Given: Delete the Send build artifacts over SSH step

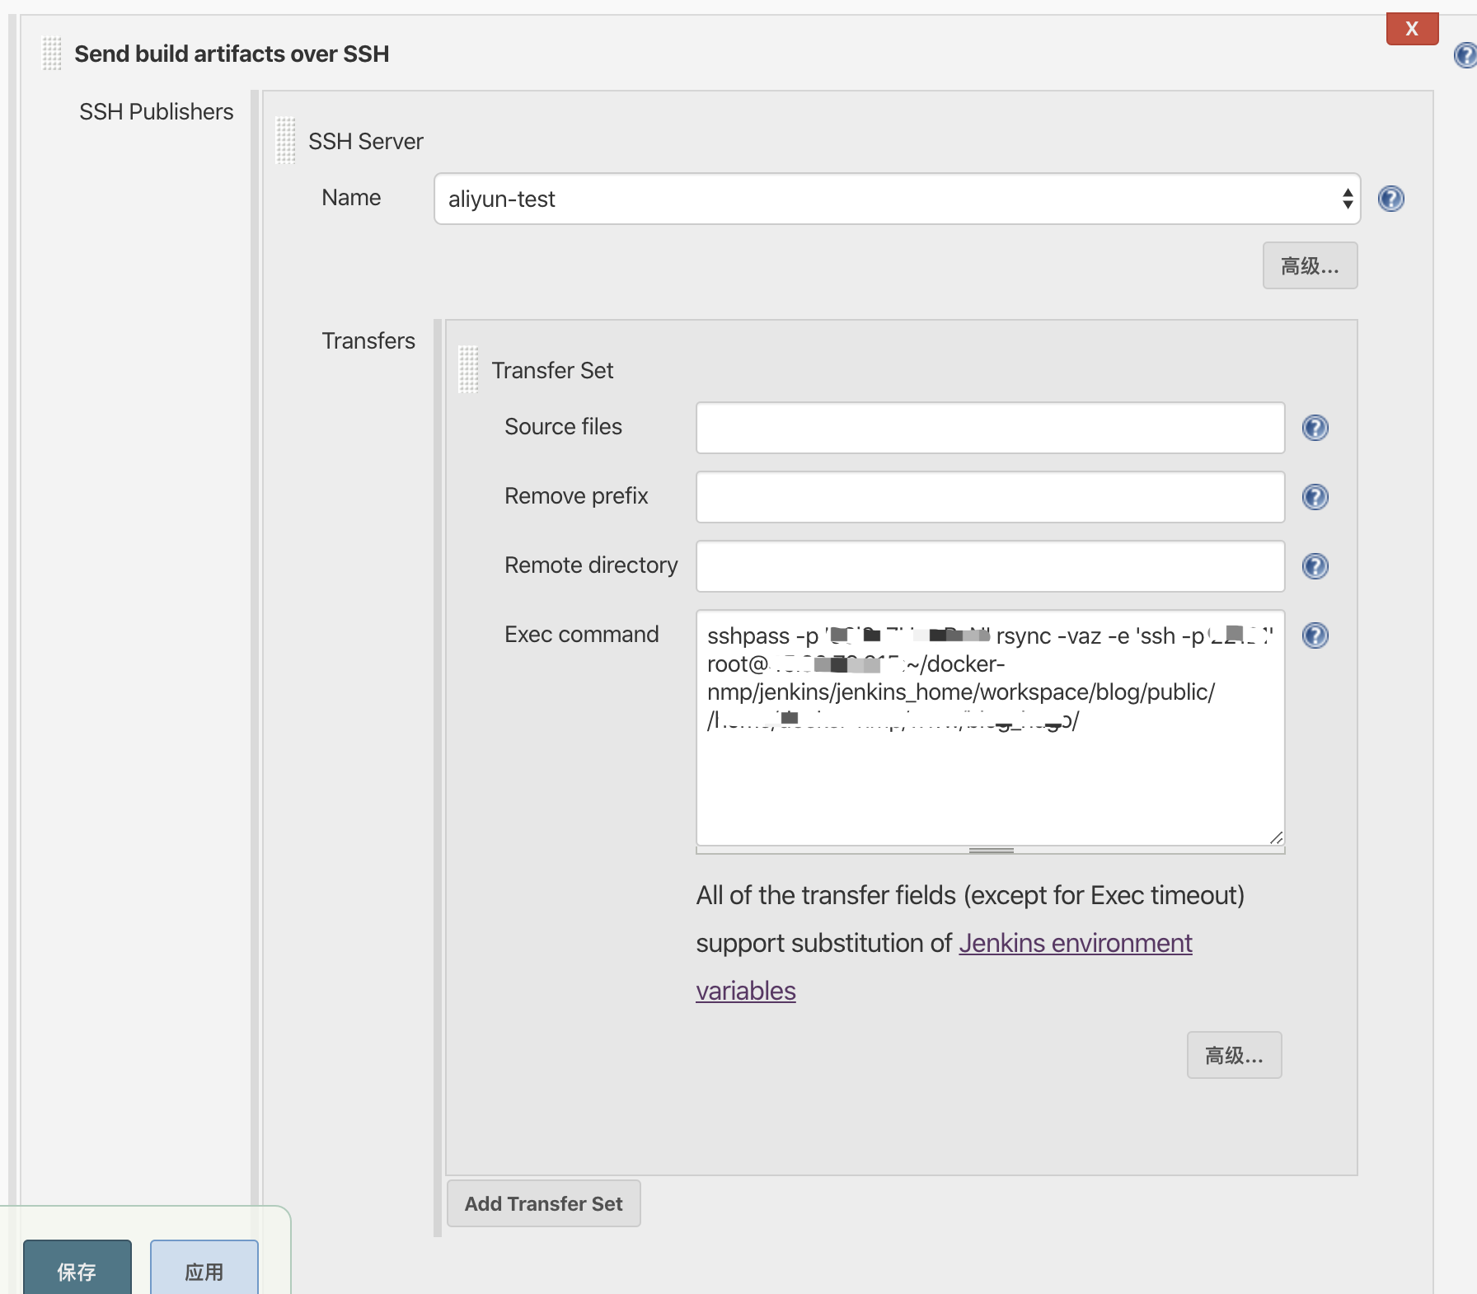Looking at the screenshot, I should pyautogui.click(x=1412, y=29).
